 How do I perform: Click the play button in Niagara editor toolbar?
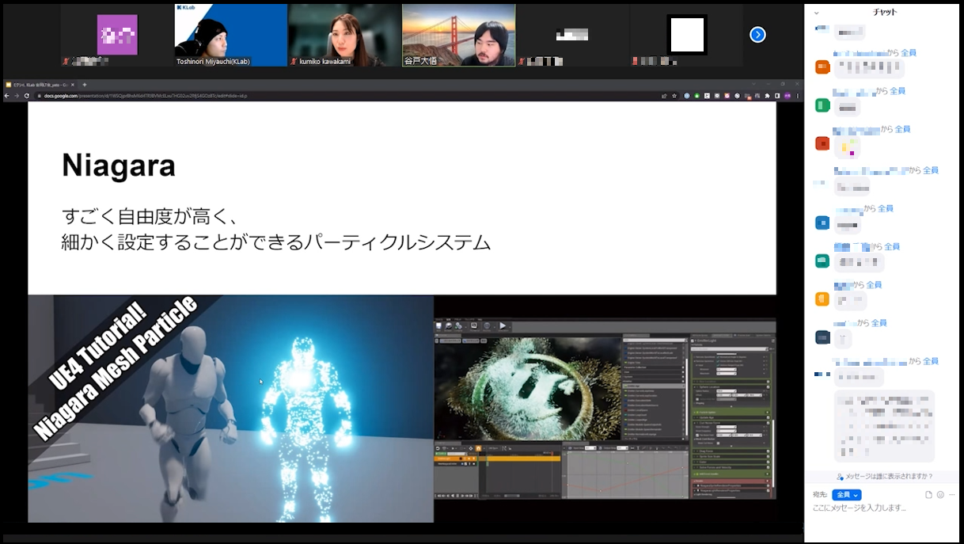tap(503, 325)
